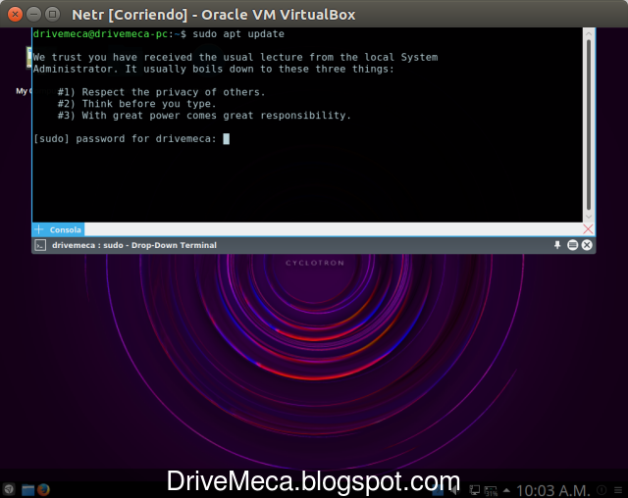Screen dimensions: 628x498
Task: Click the terminal scrollbar up arrow
Action: 589,33
